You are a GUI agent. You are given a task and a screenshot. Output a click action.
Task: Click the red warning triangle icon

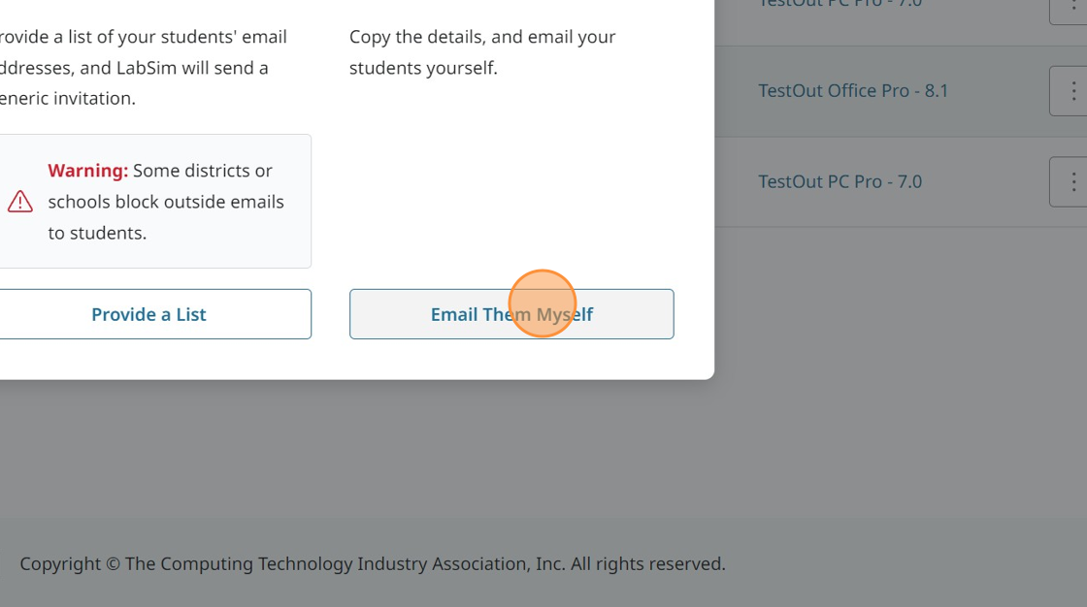pyautogui.click(x=20, y=202)
